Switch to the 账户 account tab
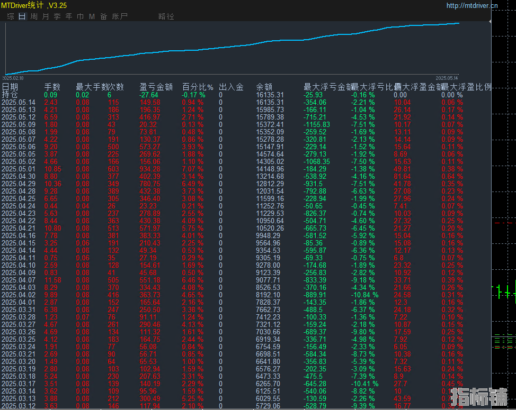Screen dimensions: 516x410 click(119, 16)
